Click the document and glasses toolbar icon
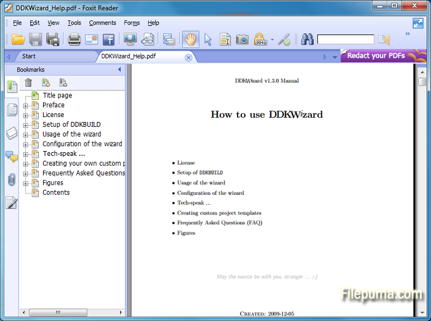Image resolution: width=431 pixels, height=321 pixels. point(148,39)
